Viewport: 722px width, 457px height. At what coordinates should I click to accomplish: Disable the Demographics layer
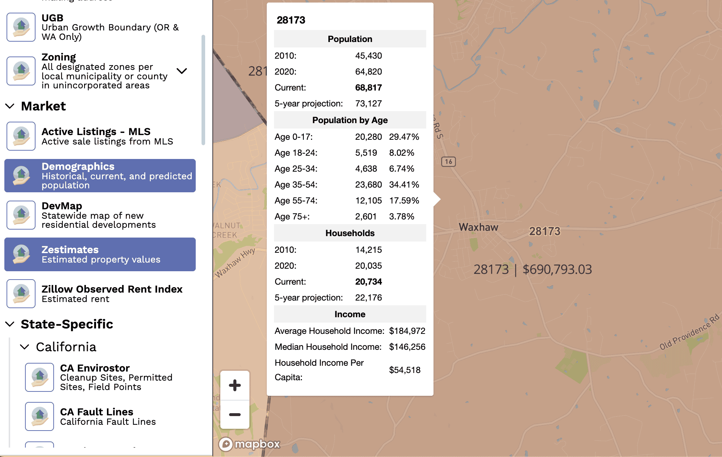[100, 176]
